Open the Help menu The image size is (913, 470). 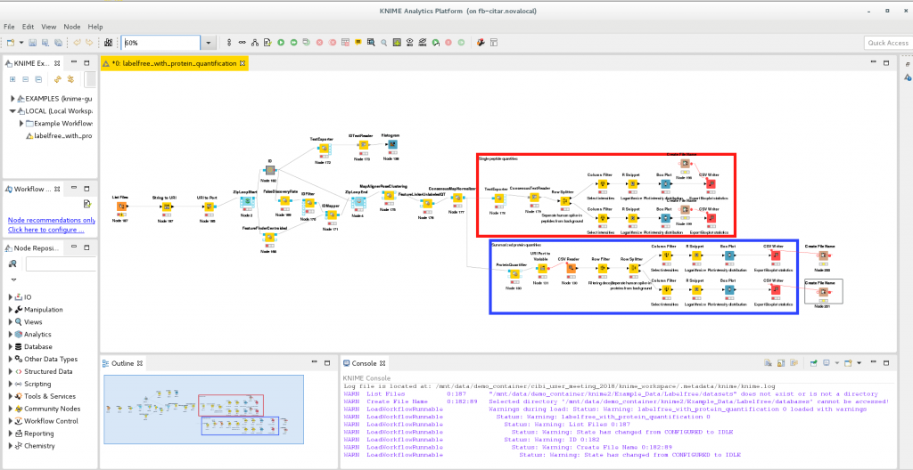click(x=95, y=27)
